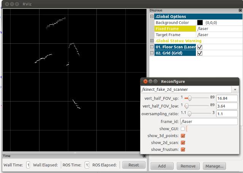Click the vert_half_FOV_up slider handle

pyautogui.click(x=189, y=98)
